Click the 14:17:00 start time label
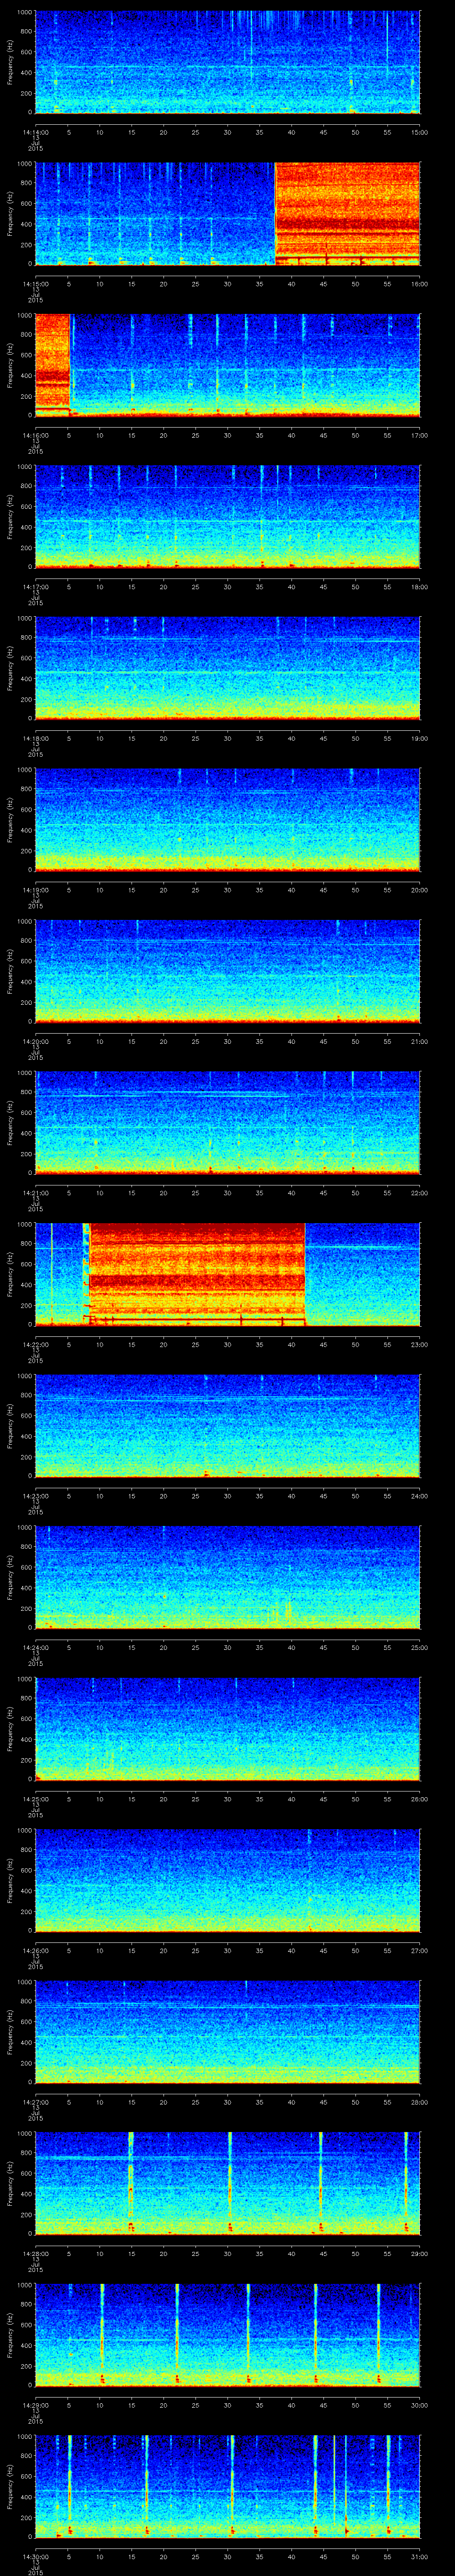The height and width of the screenshot is (2576, 455). tap(35, 587)
